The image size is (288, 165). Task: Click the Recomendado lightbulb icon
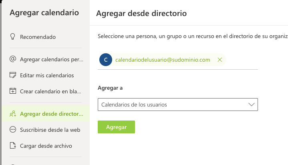pyautogui.click(x=12, y=36)
